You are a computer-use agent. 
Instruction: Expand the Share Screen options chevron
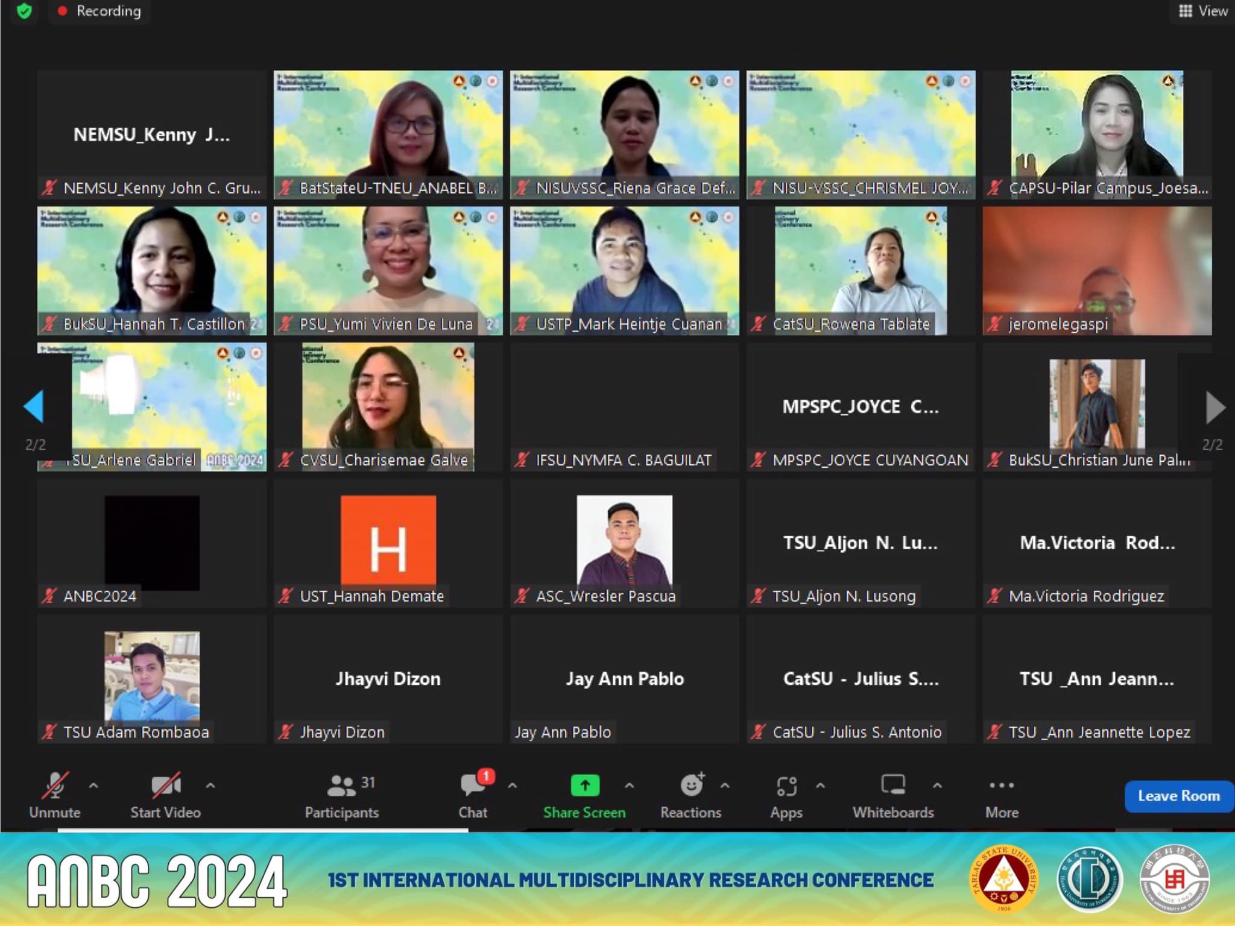[x=629, y=786]
